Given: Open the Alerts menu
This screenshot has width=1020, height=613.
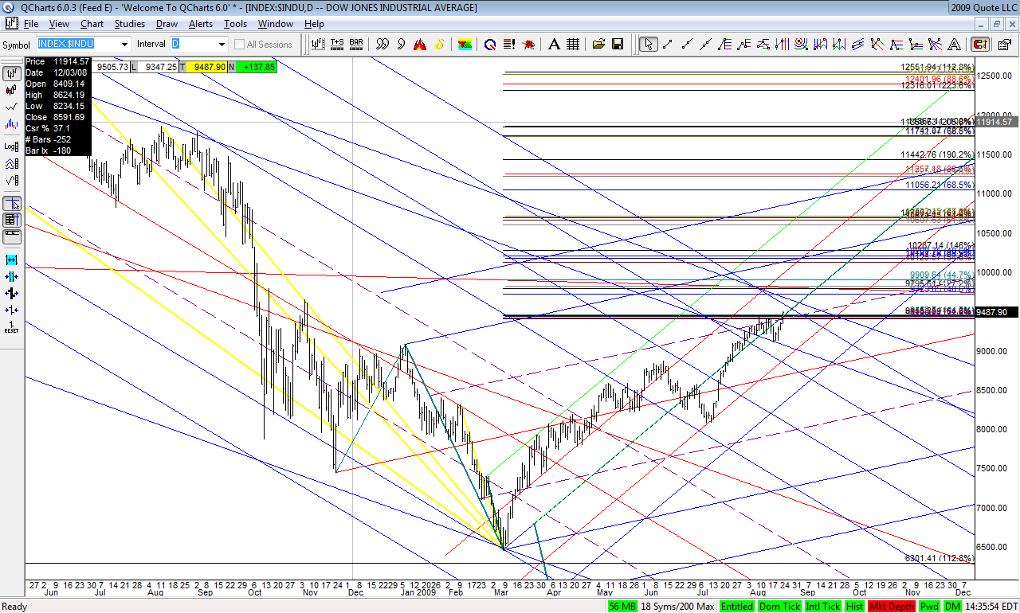Looking at the screenshot, I should click(200, 24).
